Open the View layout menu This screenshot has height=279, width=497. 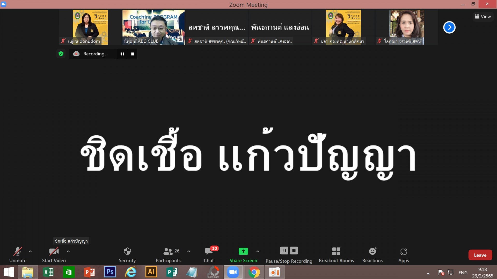(x=483, y=17)
